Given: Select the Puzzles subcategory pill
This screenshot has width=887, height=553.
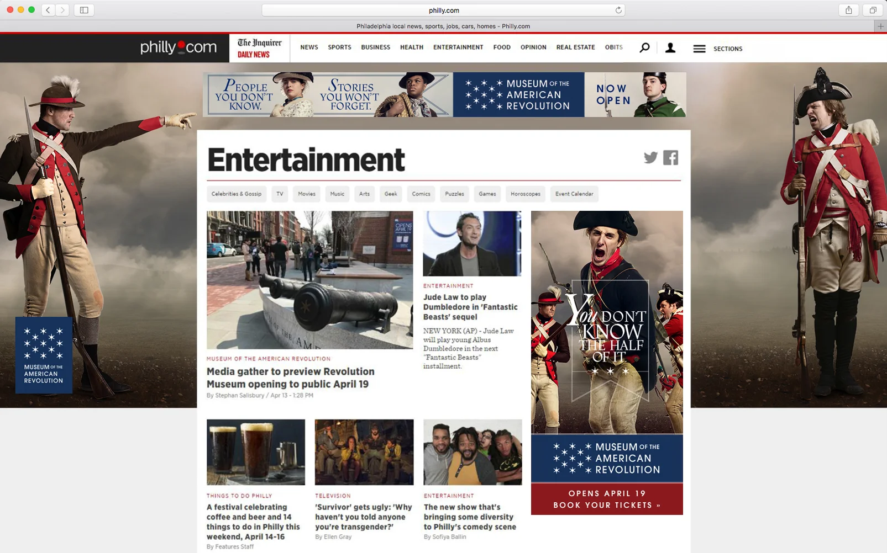Looking at the screenshot, I should point(454,194).
